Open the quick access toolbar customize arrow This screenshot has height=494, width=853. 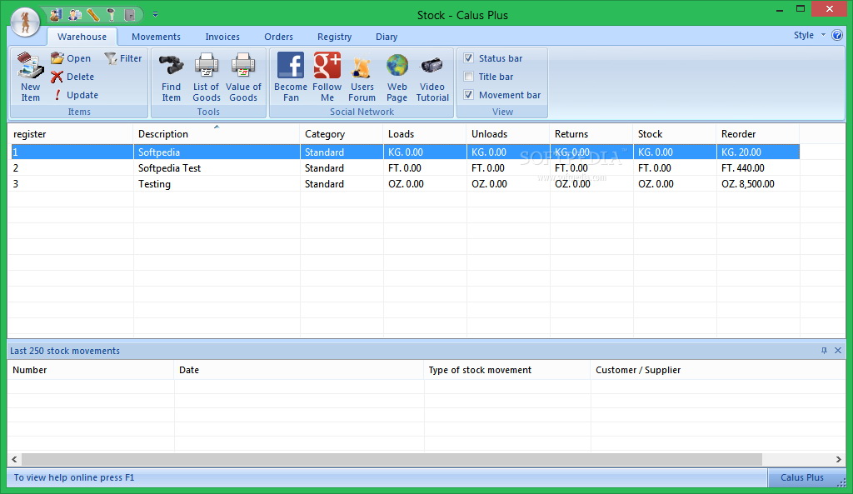tap(156, 14)
